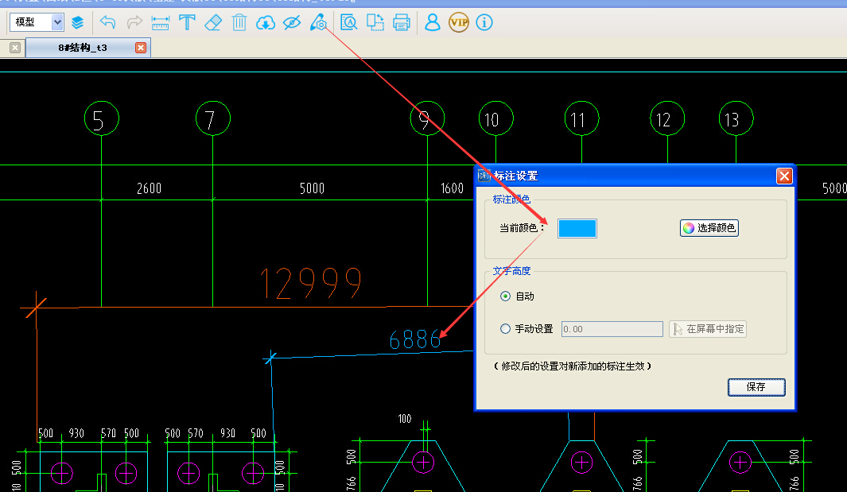Click the 1600 dimension label
The image size is (847, 492).
pos(452,188)
